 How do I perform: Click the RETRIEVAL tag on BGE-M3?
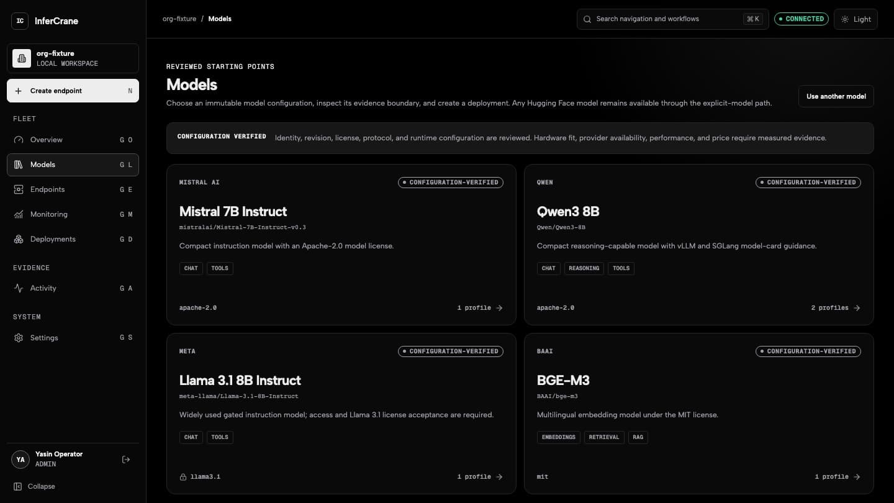point(604,437)
